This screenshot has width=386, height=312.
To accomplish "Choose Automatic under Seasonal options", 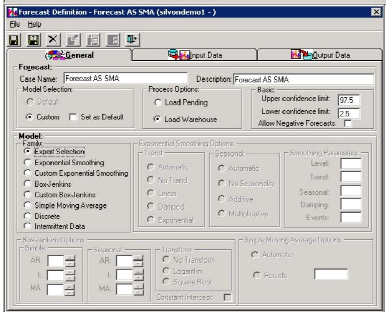I will (x=222, y=168).
